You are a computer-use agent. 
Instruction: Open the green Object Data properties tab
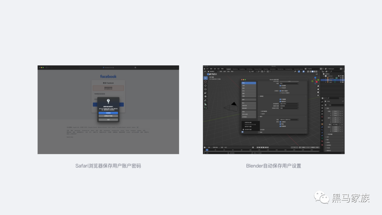322,138
